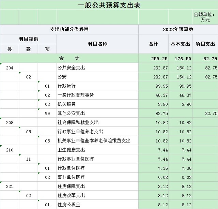The height and width of the screenshot is (209, 218).
Task: Click the 卫生健康支出 cell
Action: coord(97,150)
